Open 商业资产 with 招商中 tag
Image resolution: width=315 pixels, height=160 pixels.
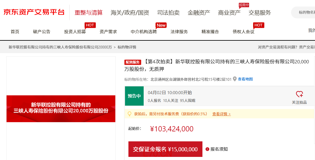(229, 13)
